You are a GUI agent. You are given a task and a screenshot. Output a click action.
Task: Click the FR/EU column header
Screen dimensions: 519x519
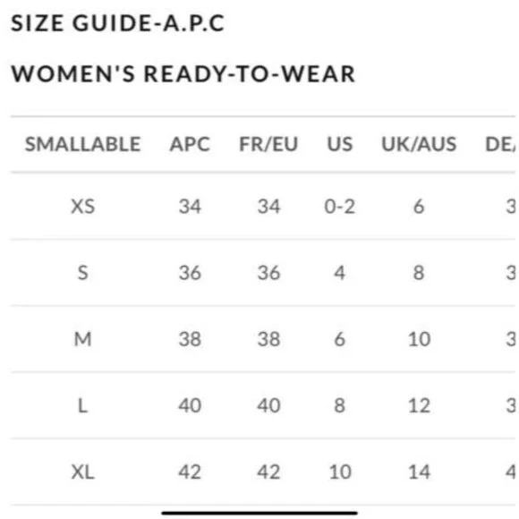[268, 144]
